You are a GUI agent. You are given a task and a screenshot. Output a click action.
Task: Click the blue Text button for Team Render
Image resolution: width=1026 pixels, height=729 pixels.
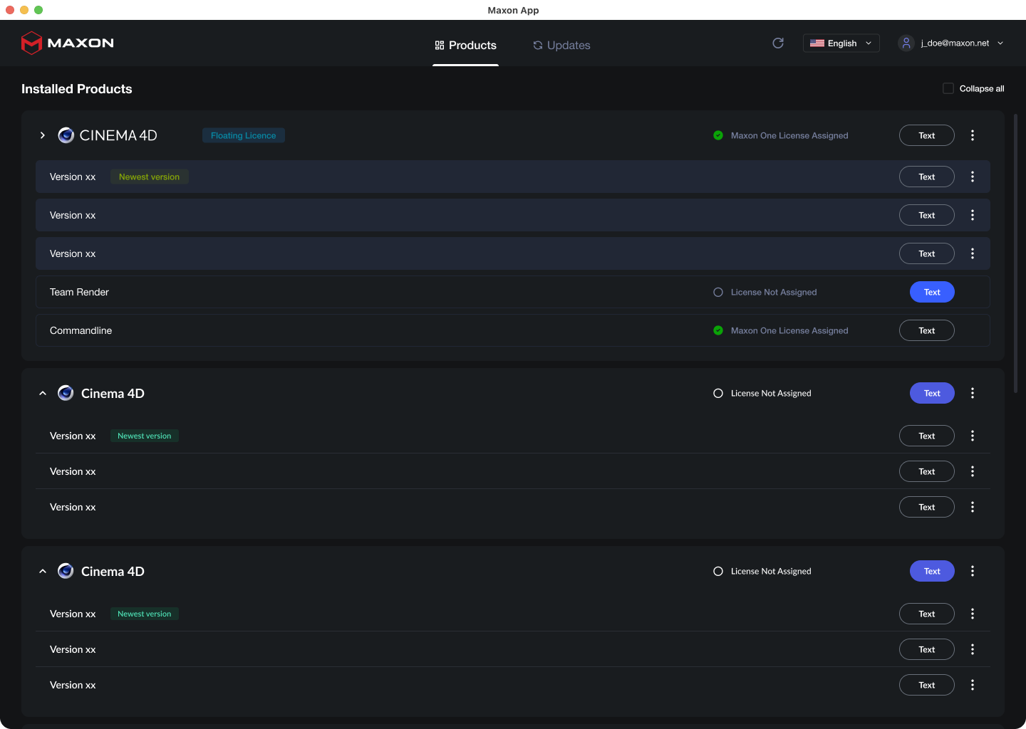932,292
